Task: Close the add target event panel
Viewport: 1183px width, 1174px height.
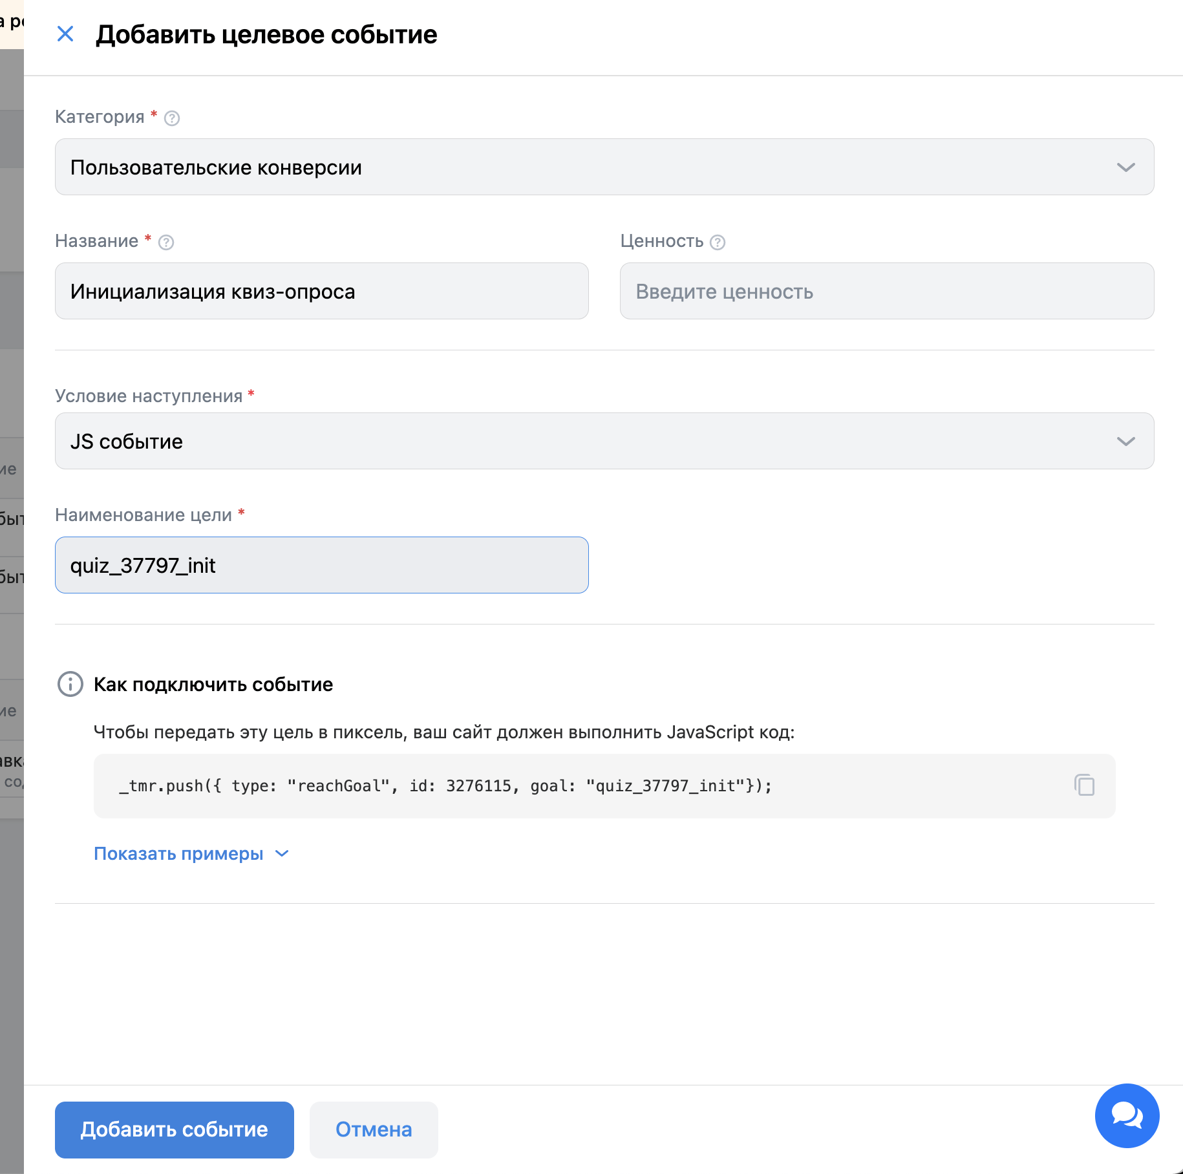Action: [x=65, y=34]
